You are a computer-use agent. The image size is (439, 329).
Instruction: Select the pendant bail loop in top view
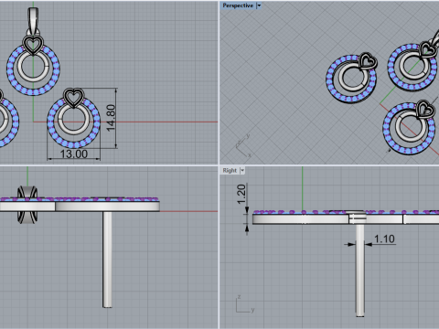point(33,20)
